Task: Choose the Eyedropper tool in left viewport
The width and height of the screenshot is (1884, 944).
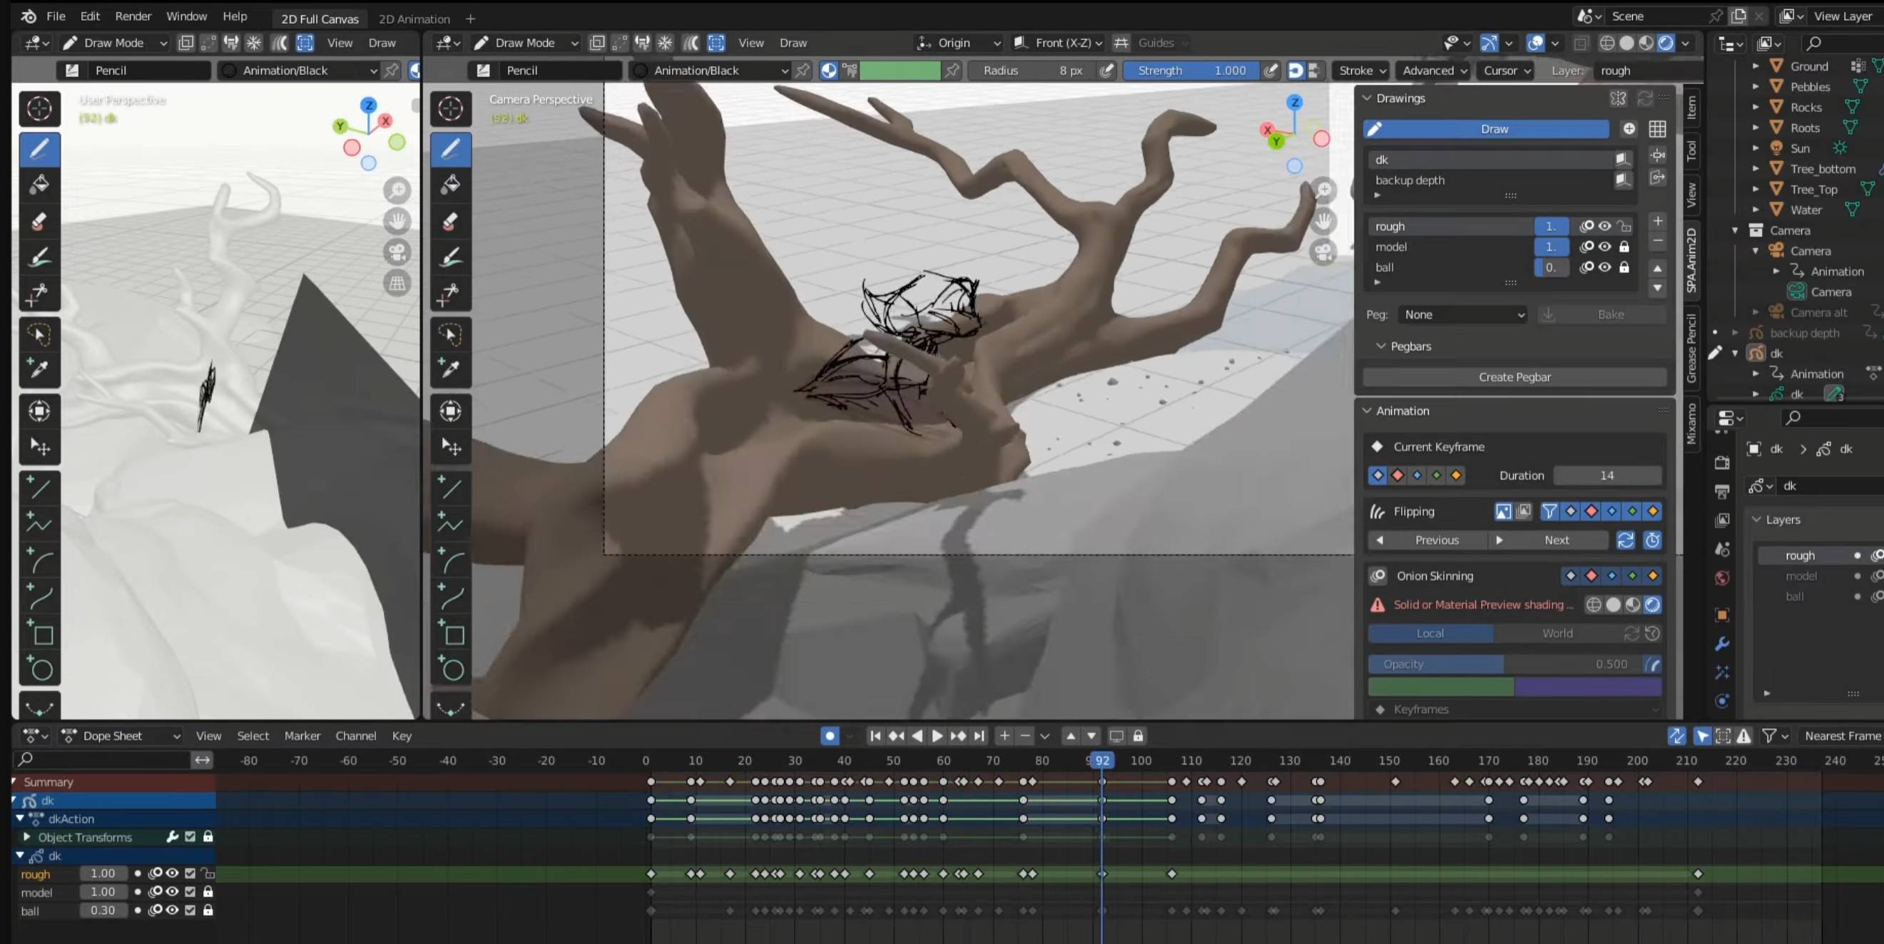Action: pyautogui.click(x=39, y=369)
